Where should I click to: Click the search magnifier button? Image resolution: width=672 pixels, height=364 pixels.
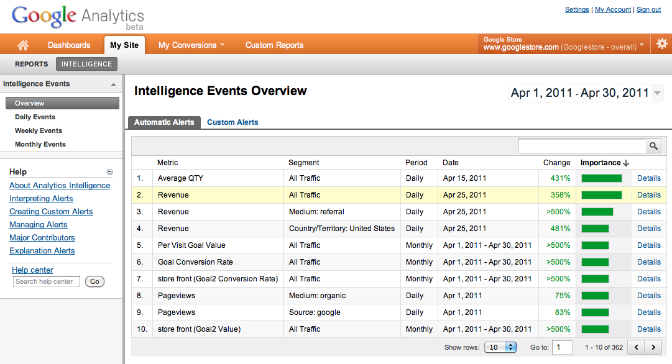(653, 146)
